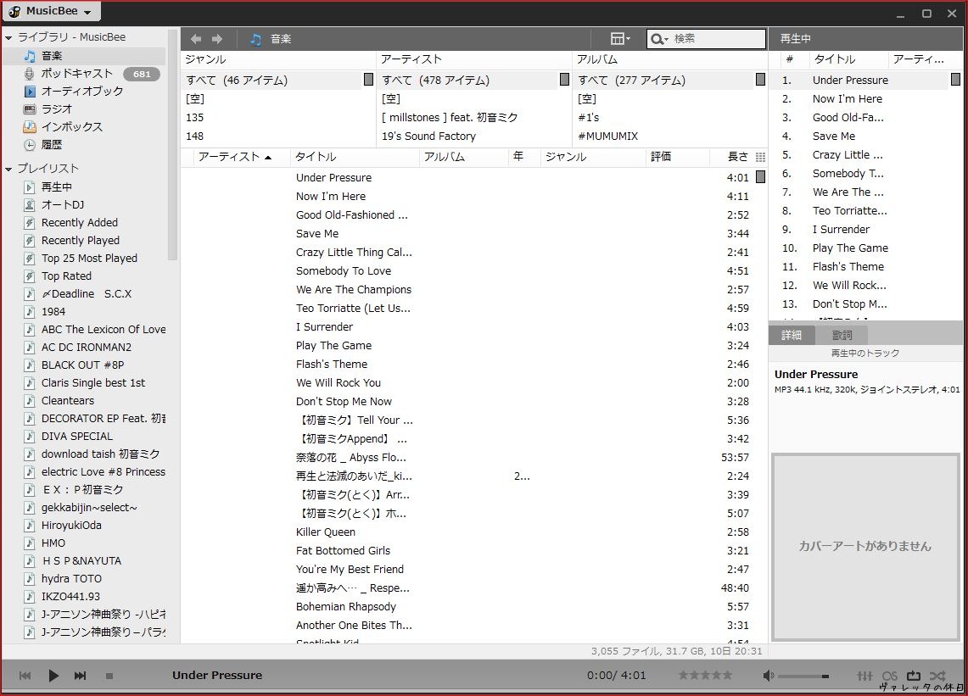Click the status bar file count text

pyautogui.click(x=677, y=652)
